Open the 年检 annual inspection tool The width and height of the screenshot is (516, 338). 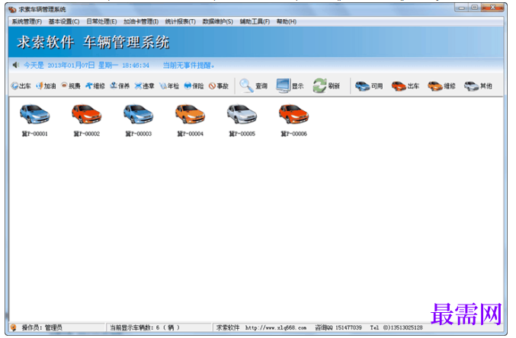169,86
